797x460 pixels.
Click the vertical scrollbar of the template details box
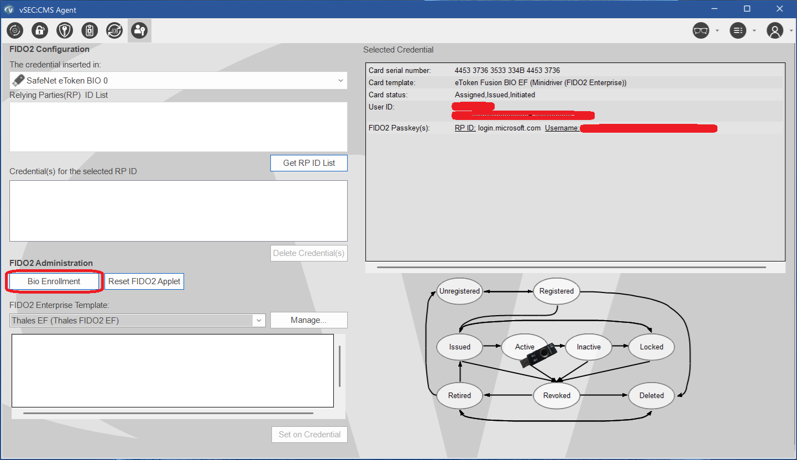[x=339, y=366]
